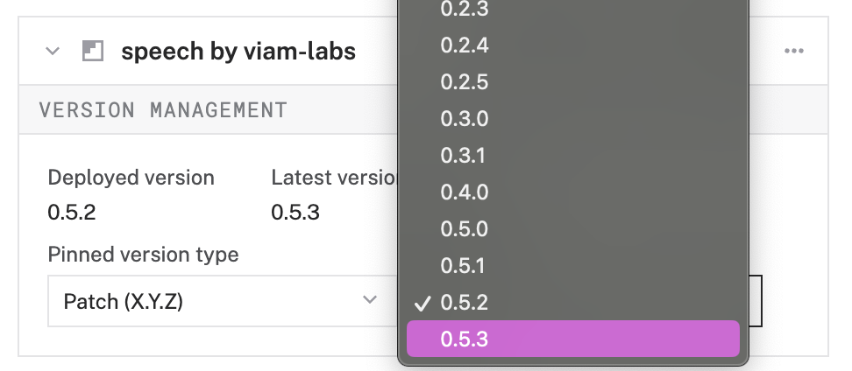Choose version 0.5.1 in dropdown

[x=573, y=266]
